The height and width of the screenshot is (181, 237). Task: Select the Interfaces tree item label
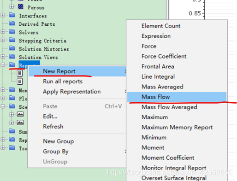point(33,16)
